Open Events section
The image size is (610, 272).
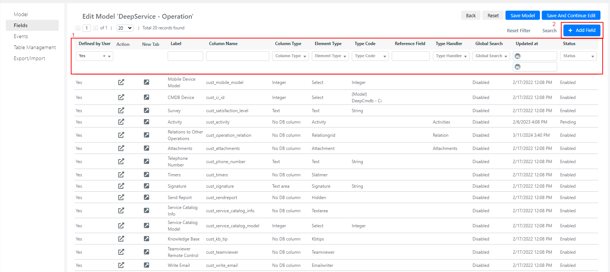click(21, 36)
